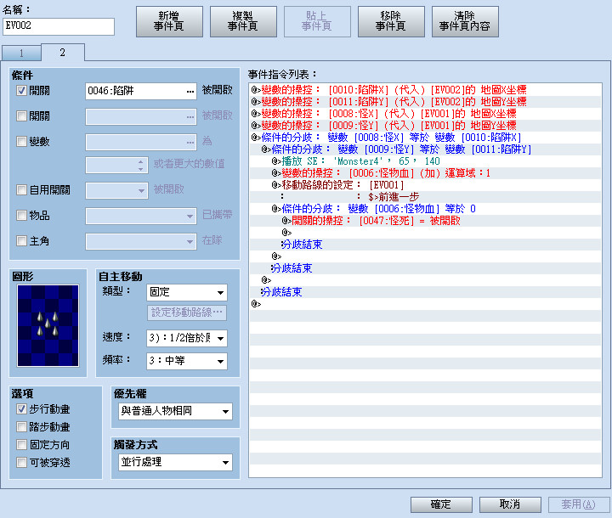This screenshot has width=612, height=518.
Task: Confirm with the 確定 button
Action: (441, 504)
